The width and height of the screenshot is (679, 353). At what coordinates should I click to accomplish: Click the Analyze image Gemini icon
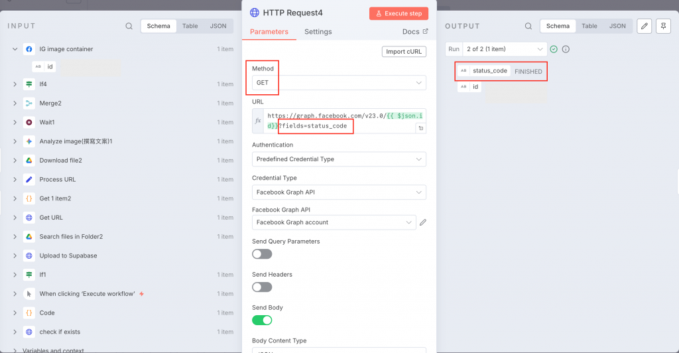point(29,141)
